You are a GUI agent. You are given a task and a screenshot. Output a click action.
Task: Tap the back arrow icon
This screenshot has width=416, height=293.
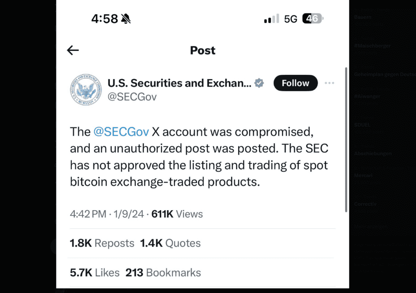pyautogui.click(x=73, y=50)
